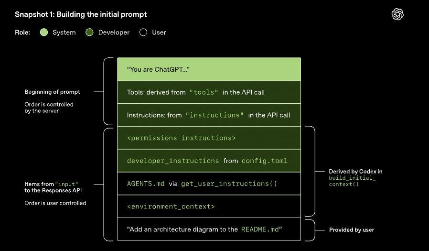Select the "You are ChatGPT..." block
The image size is (429, 251).
click(209, 69)
